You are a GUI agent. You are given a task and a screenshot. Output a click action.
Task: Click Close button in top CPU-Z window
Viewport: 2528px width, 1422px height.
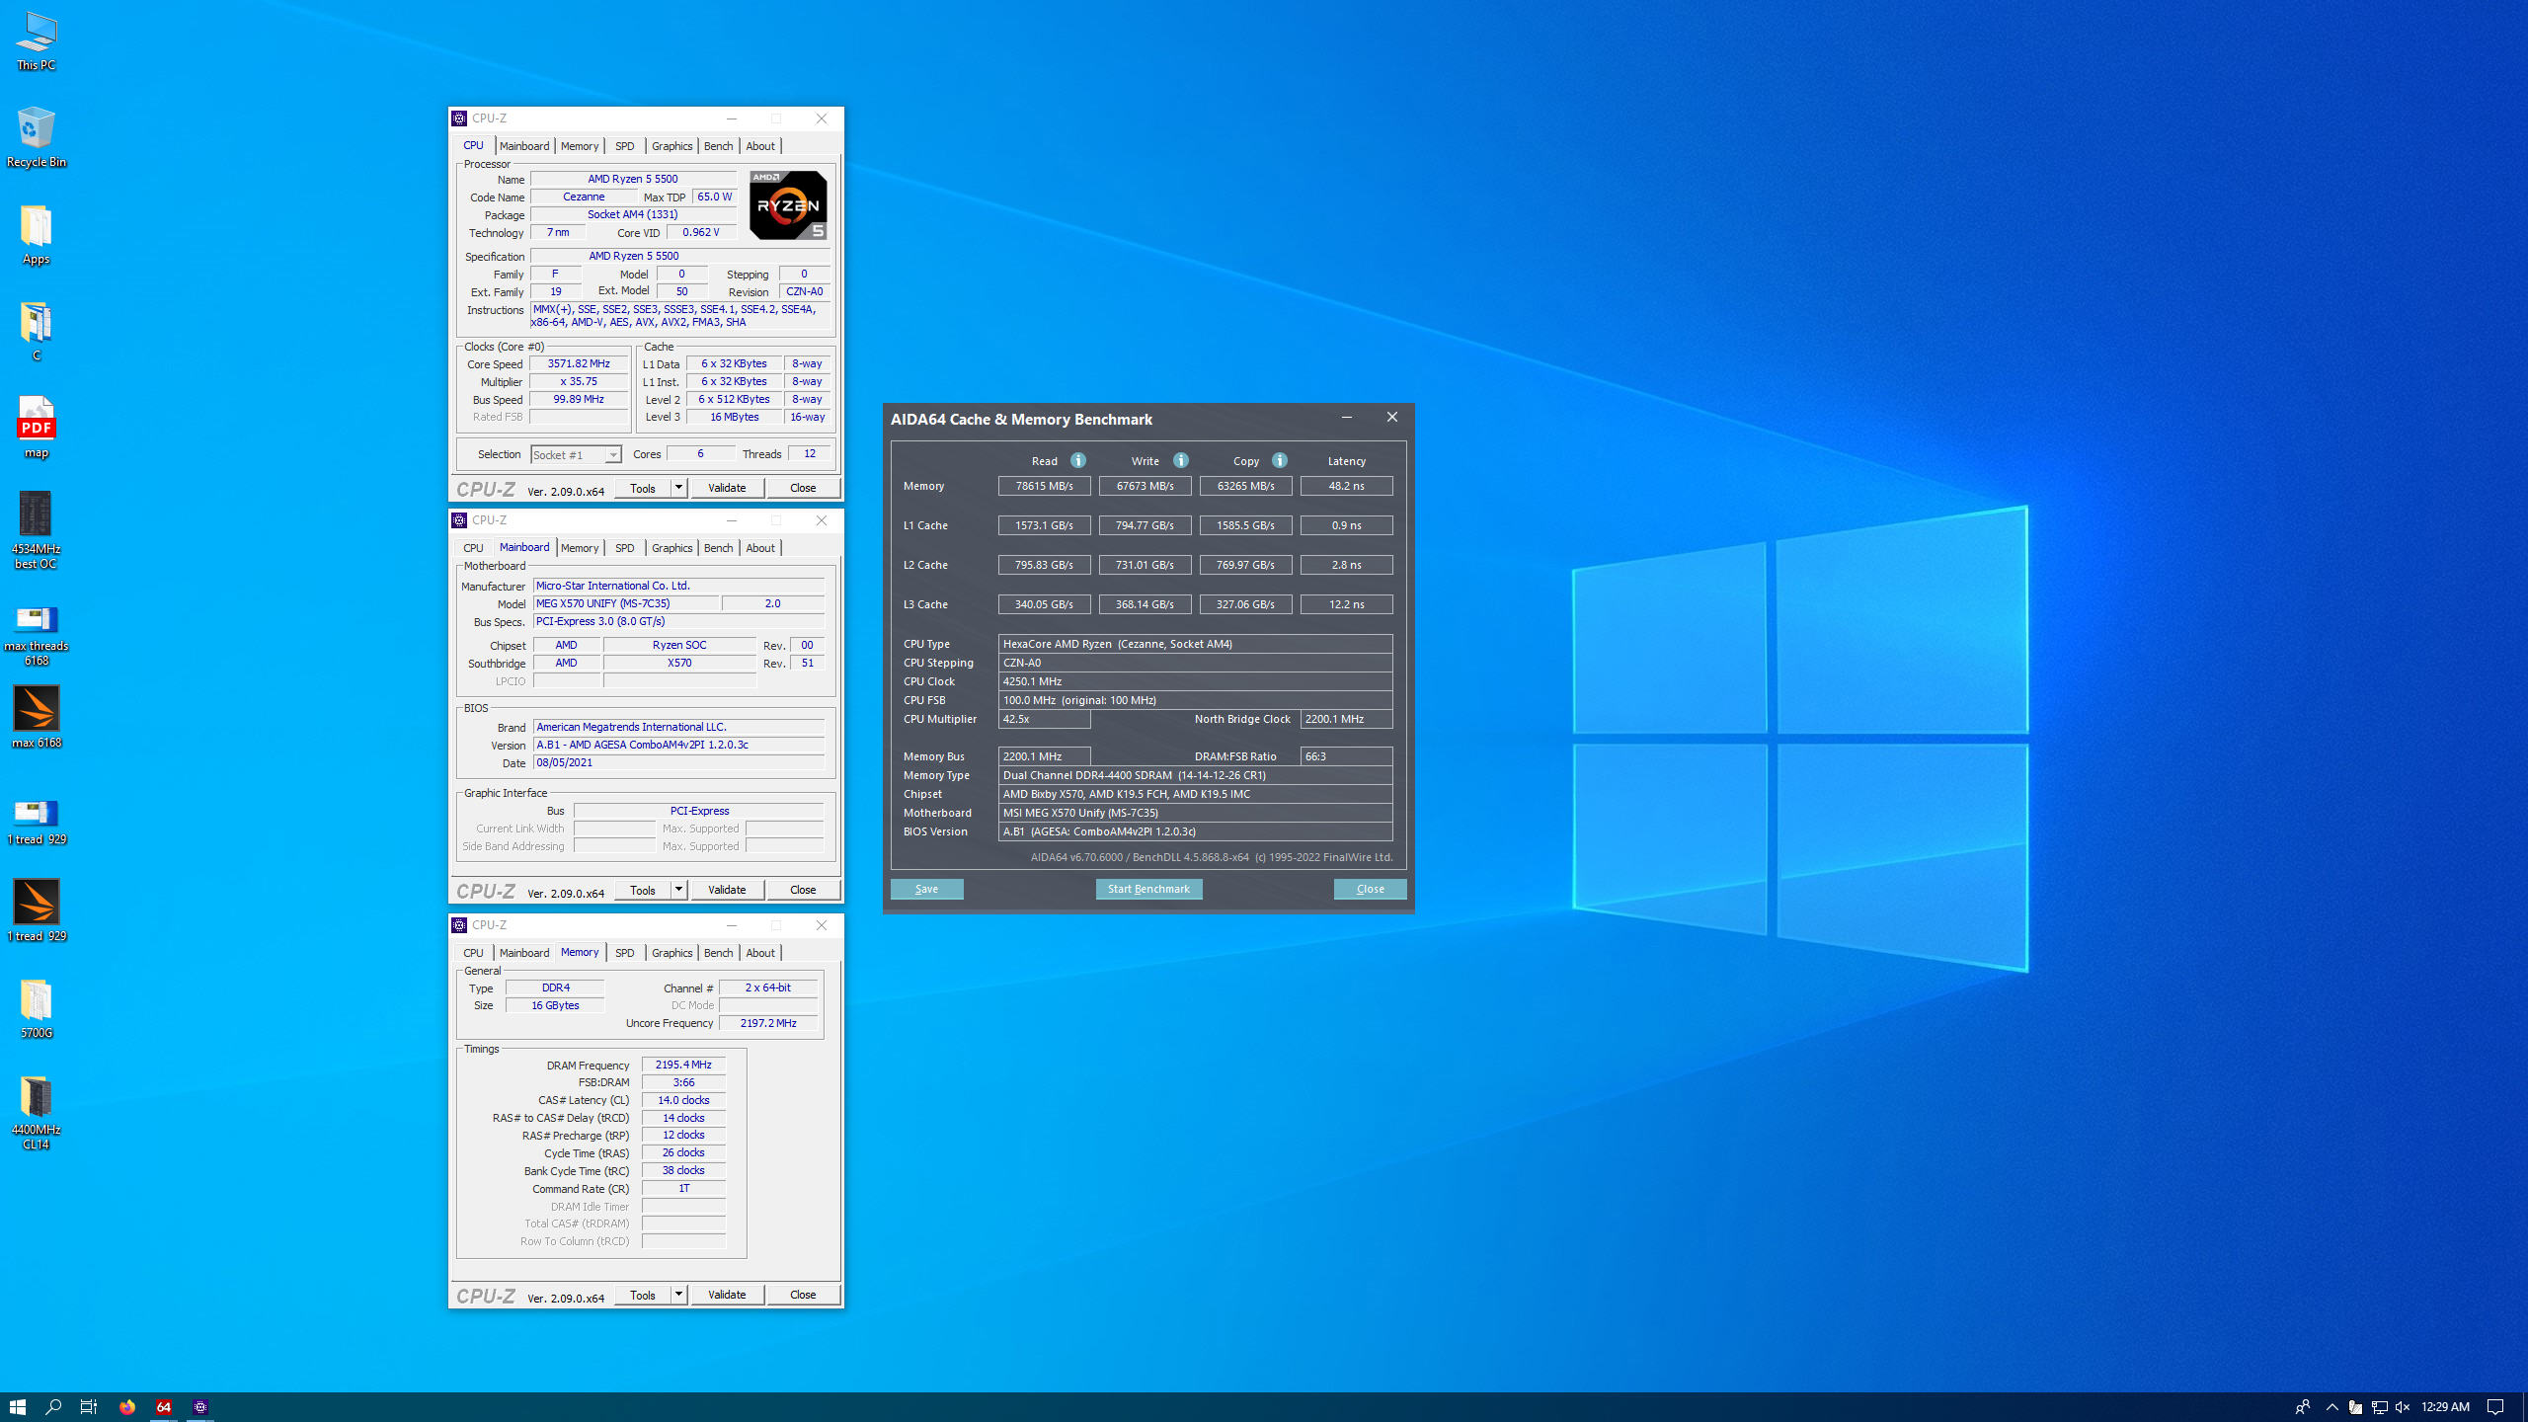pos(803,488)
